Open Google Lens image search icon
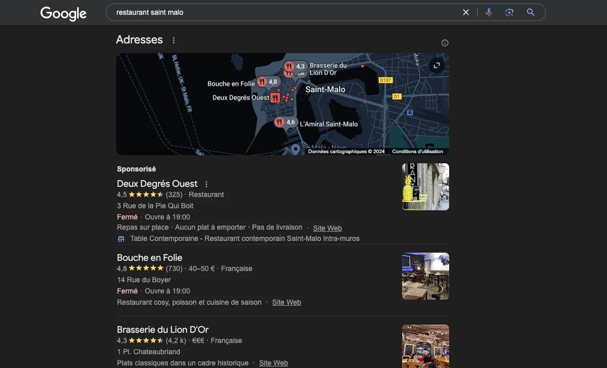The height and width of the screenshot is (368, 607). pyautogui.click(x=509, y=12)
